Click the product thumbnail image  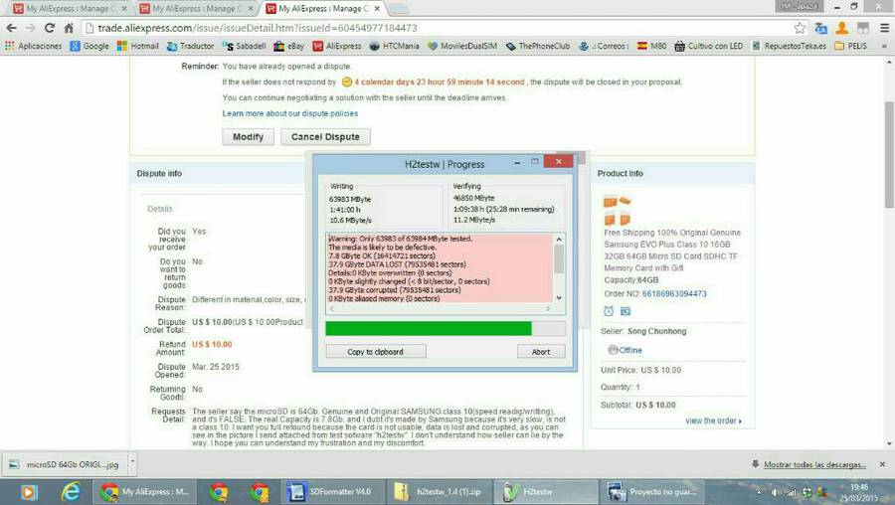pos(617,210)
